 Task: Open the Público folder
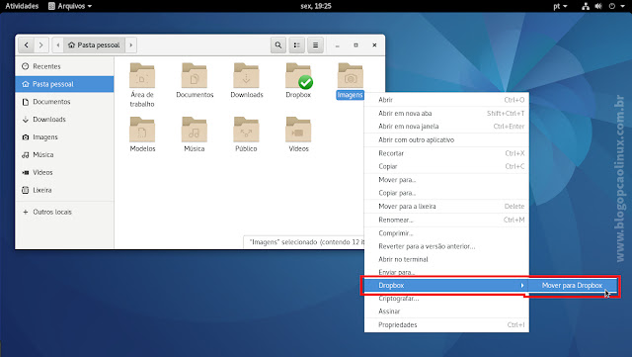coord(246,134)
